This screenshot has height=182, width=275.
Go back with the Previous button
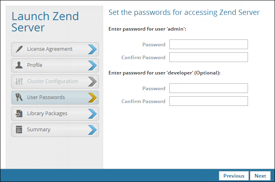[234, 176]
